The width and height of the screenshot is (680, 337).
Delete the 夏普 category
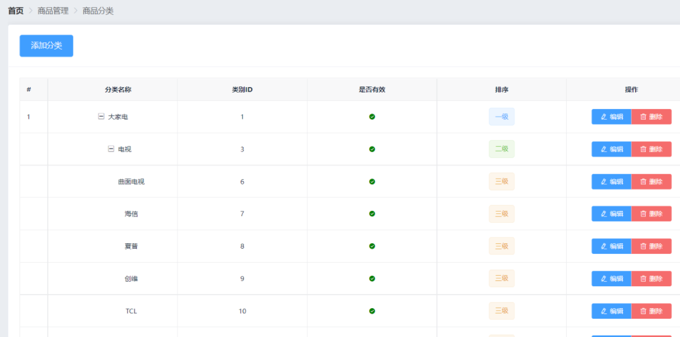(651, 246)
